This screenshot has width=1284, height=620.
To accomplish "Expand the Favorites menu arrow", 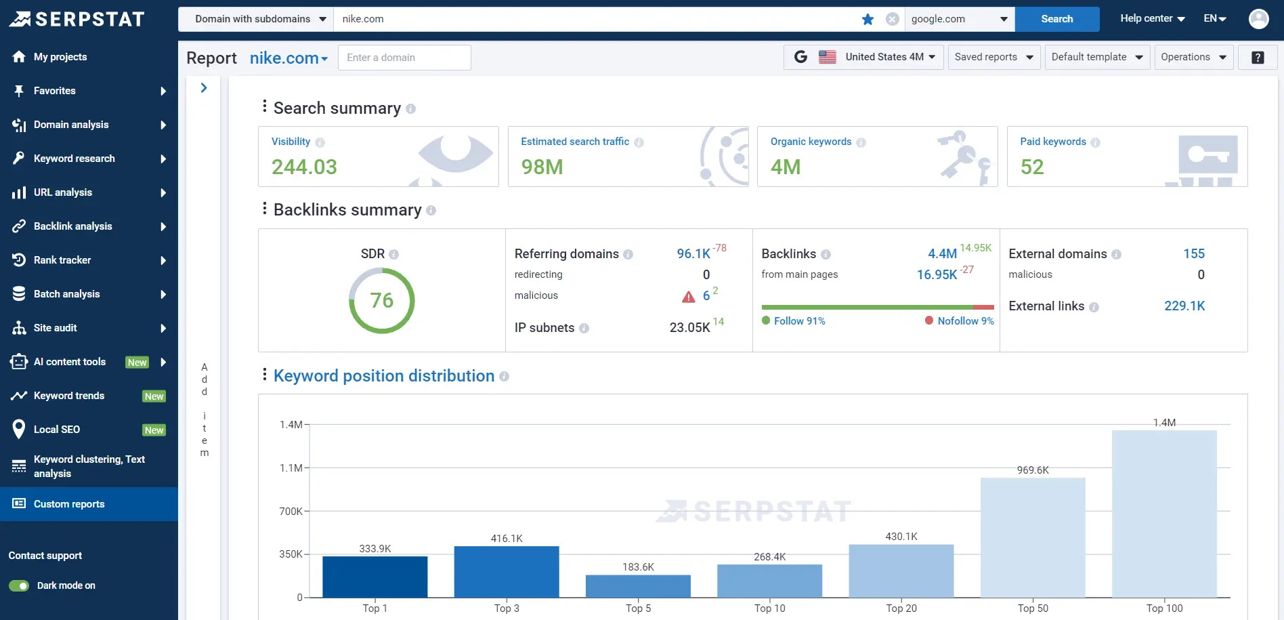I will click(x=163, y=91).
